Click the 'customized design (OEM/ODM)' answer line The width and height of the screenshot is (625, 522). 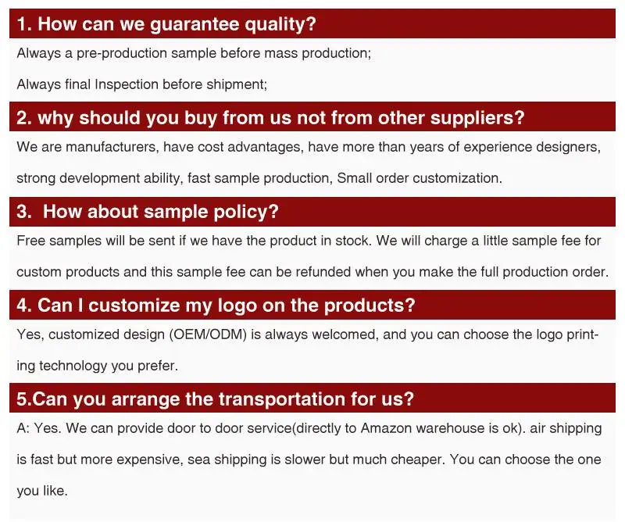point(308,334)
